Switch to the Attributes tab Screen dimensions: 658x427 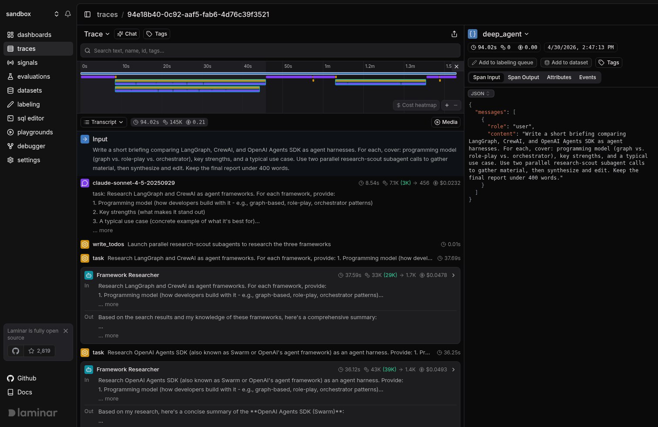tap(559, 77)
